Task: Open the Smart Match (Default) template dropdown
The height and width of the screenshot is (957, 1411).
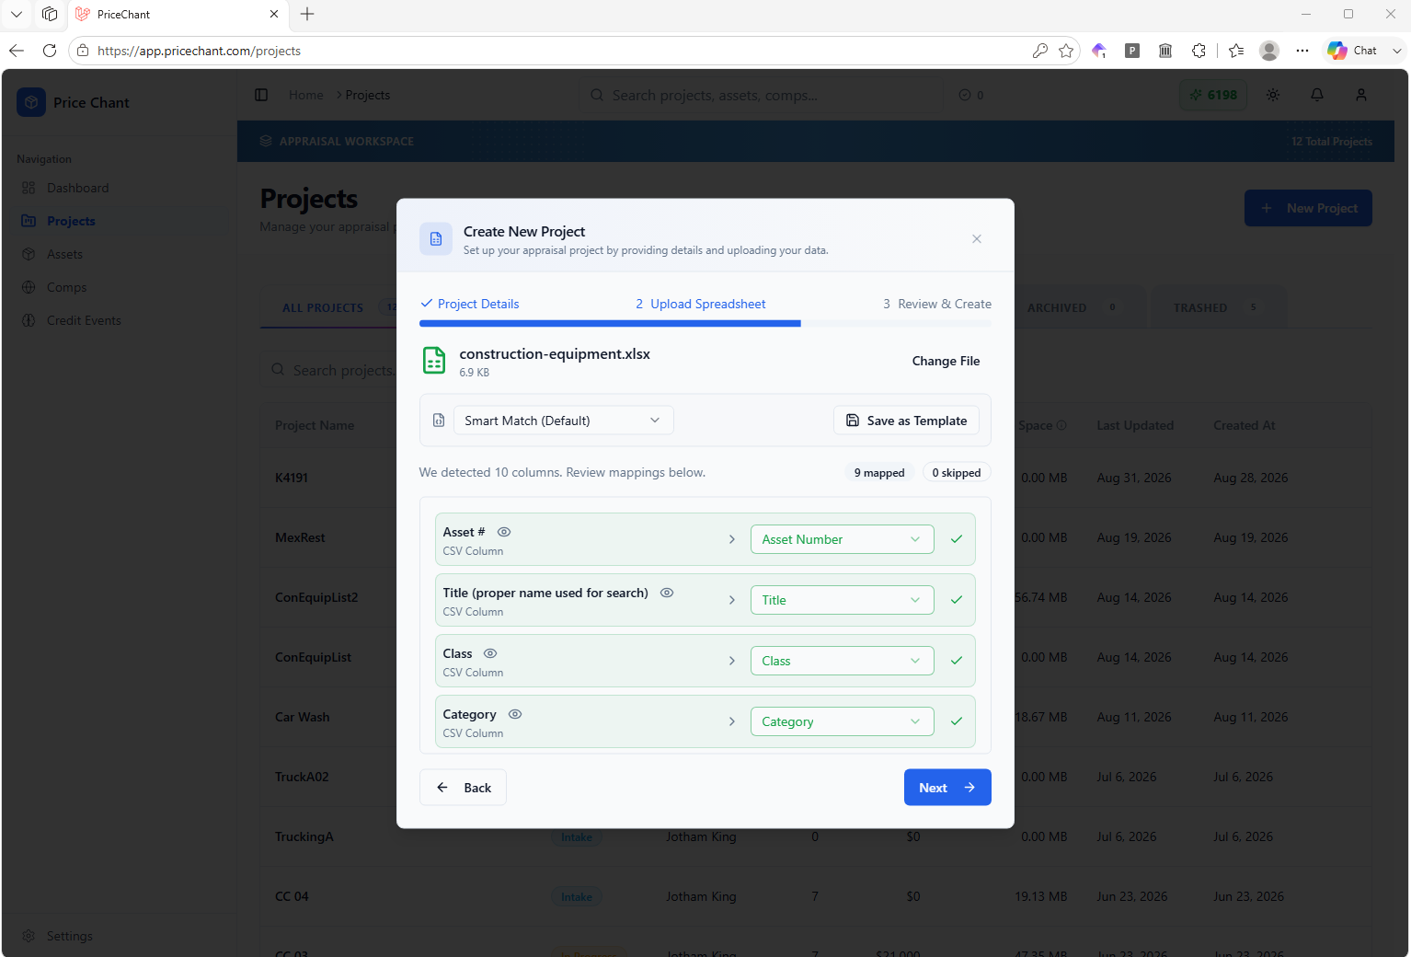Action: coord(563,421)
